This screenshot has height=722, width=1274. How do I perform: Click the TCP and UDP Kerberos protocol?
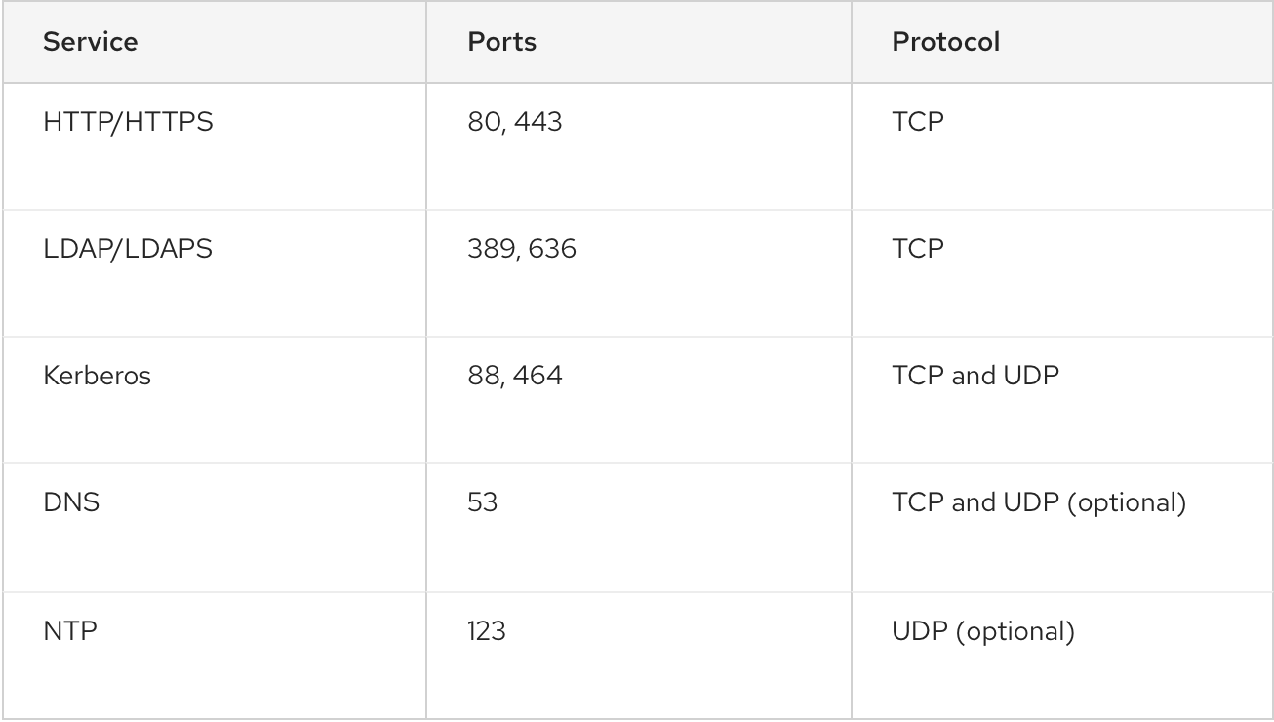(x=975, y=377)
